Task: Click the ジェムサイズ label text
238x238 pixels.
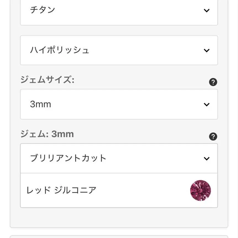Action: pos(47,80)
